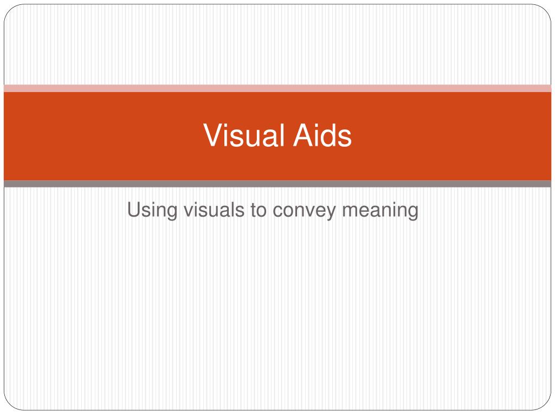Click the rounded bottom-right corner of the slide

(x=545, y=404)
